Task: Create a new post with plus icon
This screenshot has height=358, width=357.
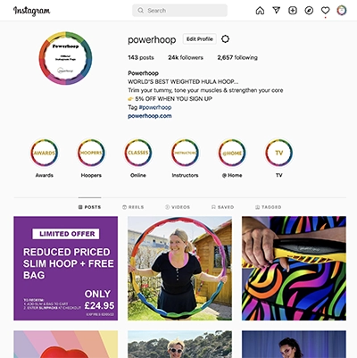Action: (x=293, y=11)
